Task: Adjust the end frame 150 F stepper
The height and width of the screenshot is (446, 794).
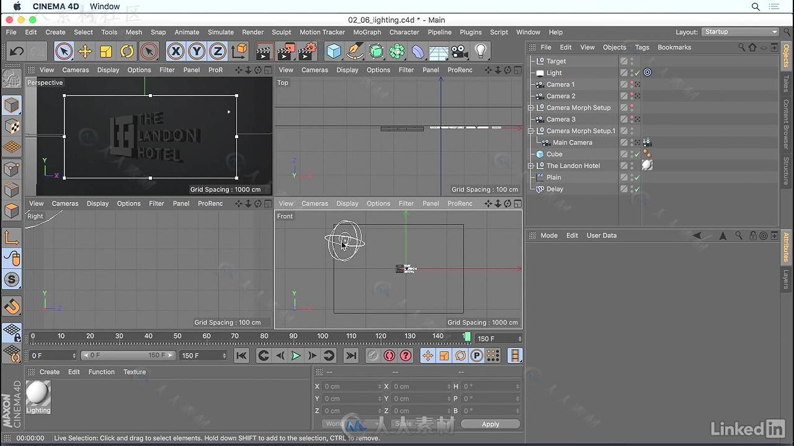Action: tap(224, 356)
